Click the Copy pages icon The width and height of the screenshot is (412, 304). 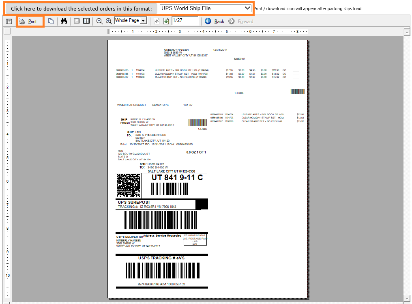51,21
